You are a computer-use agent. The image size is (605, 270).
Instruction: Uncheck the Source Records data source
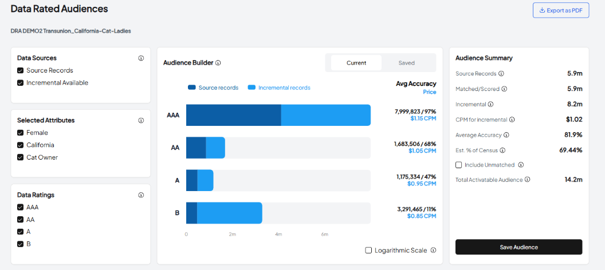pos(21,70)
